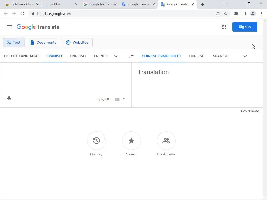Switch to Documents translation mode
This screenshot has width=267, height=200.
44,42
